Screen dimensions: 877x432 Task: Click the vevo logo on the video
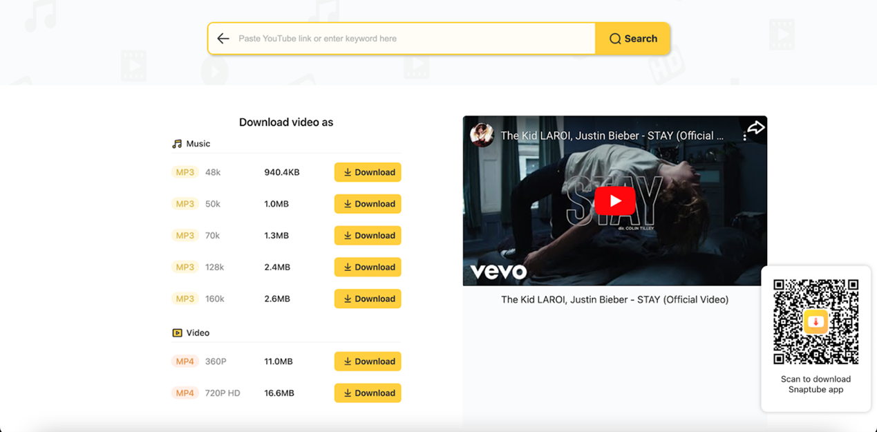point(499,272)
